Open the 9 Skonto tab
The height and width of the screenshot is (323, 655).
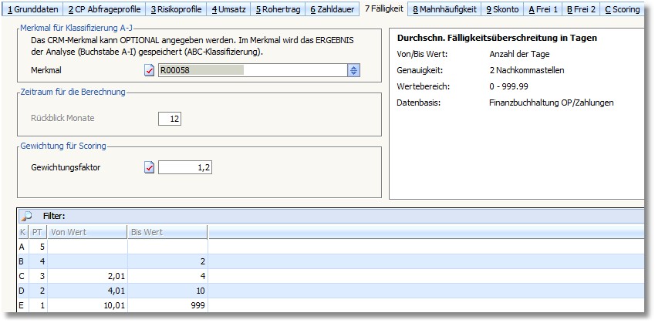click(x=502, y=9)
